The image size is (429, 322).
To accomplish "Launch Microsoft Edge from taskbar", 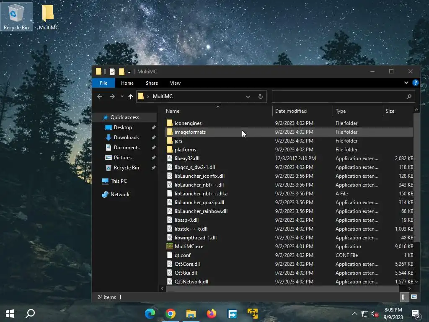I will pos(150,314).
